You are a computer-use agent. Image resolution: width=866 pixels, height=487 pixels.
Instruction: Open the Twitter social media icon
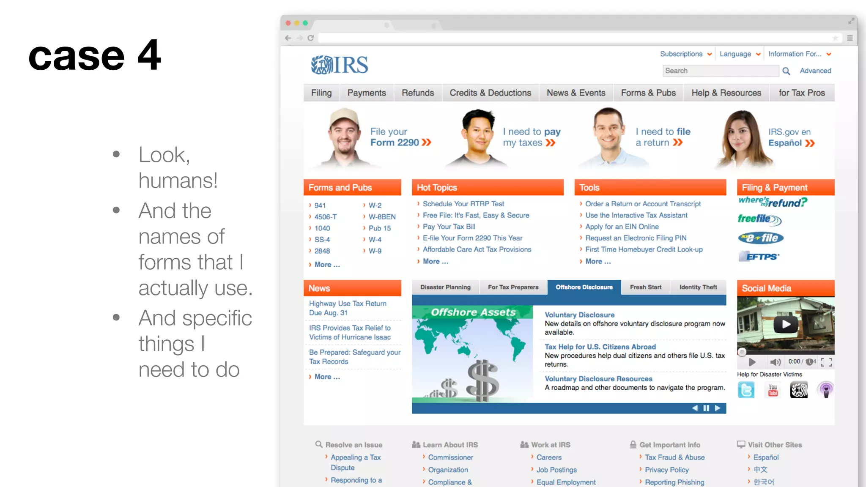746,389
